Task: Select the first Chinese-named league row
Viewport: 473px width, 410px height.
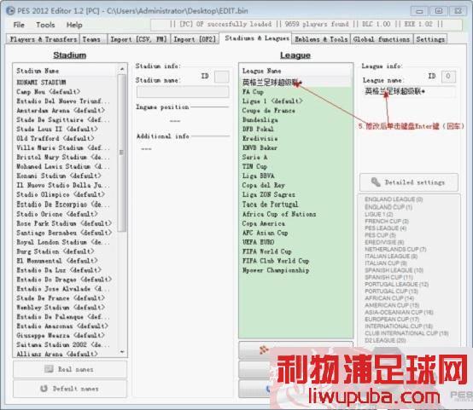Action: [296, 82]
